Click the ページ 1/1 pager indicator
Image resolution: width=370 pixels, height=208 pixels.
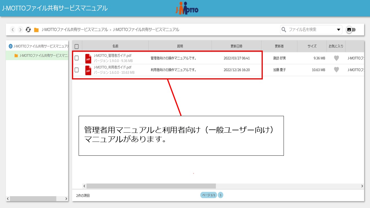208,195
